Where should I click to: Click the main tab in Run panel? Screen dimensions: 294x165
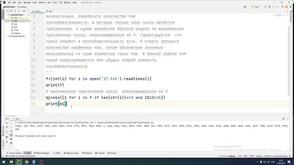point(17,119)
